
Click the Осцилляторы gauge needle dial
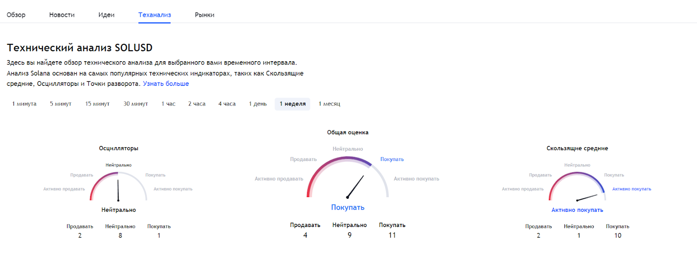(118, 187)
